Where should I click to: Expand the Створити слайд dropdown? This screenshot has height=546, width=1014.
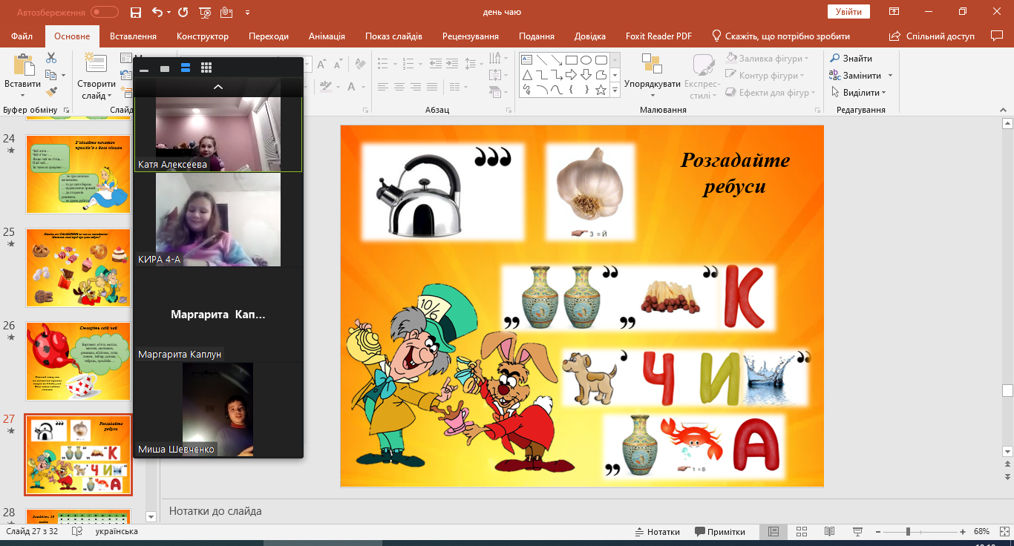(x=109, y=96)
